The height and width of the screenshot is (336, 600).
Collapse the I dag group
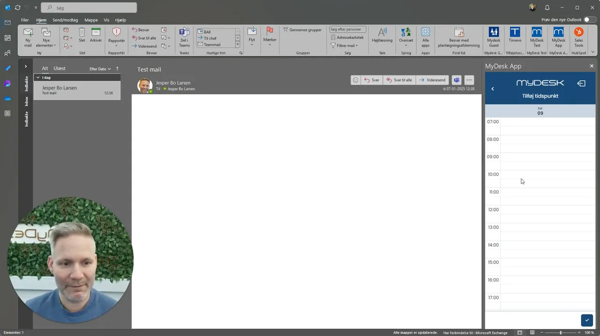[38, 77]
